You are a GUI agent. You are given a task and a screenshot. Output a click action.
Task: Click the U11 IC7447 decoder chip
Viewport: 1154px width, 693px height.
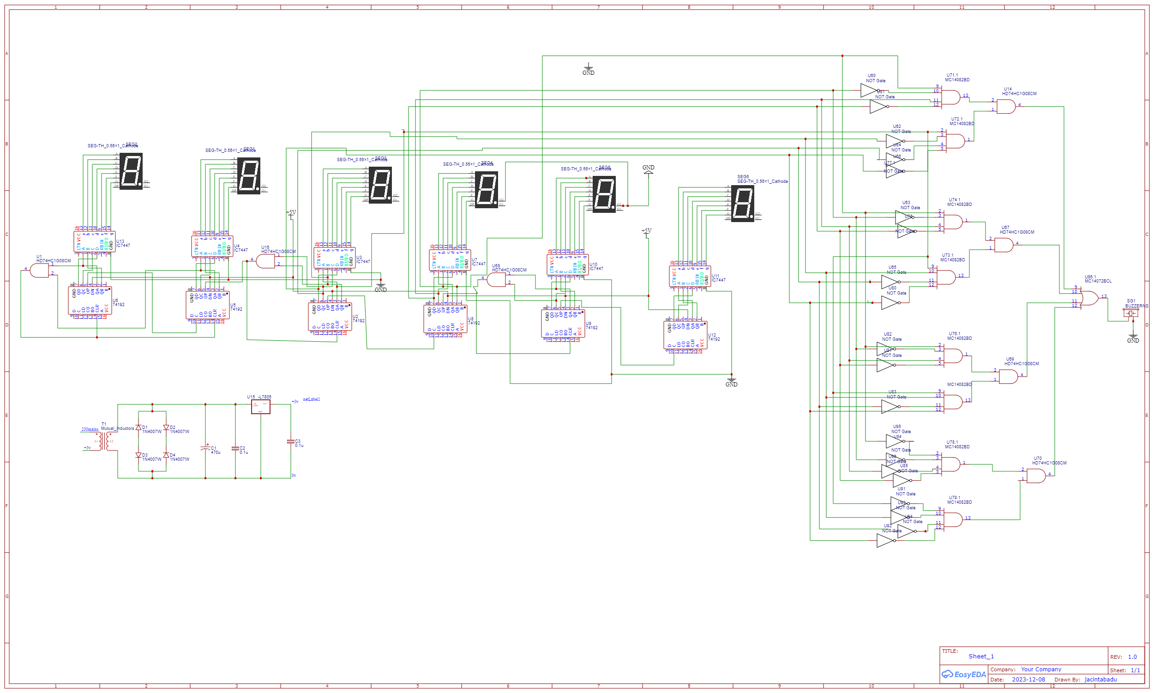(690, 277)
